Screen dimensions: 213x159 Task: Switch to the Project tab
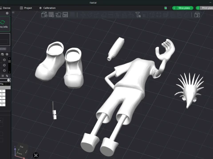pos(26,8)
